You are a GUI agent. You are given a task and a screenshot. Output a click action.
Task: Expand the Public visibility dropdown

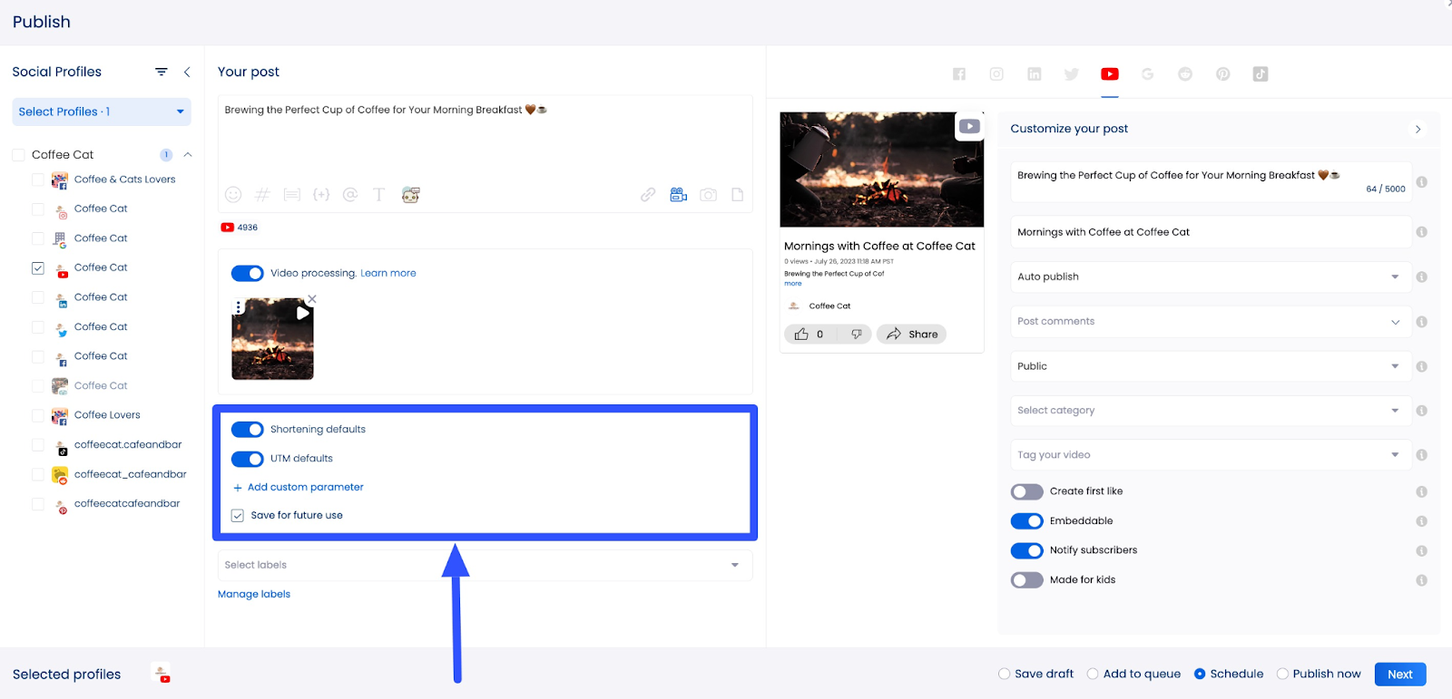click(1210, 366)
